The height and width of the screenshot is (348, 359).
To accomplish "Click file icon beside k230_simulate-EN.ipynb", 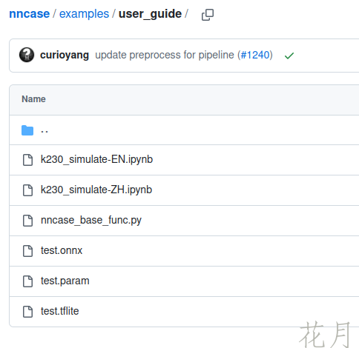I will click(27, 160).
